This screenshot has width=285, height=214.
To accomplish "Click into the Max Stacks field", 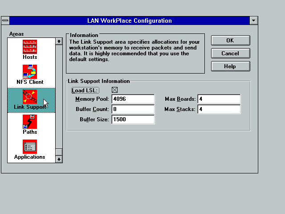I will [x=219, y=109].
